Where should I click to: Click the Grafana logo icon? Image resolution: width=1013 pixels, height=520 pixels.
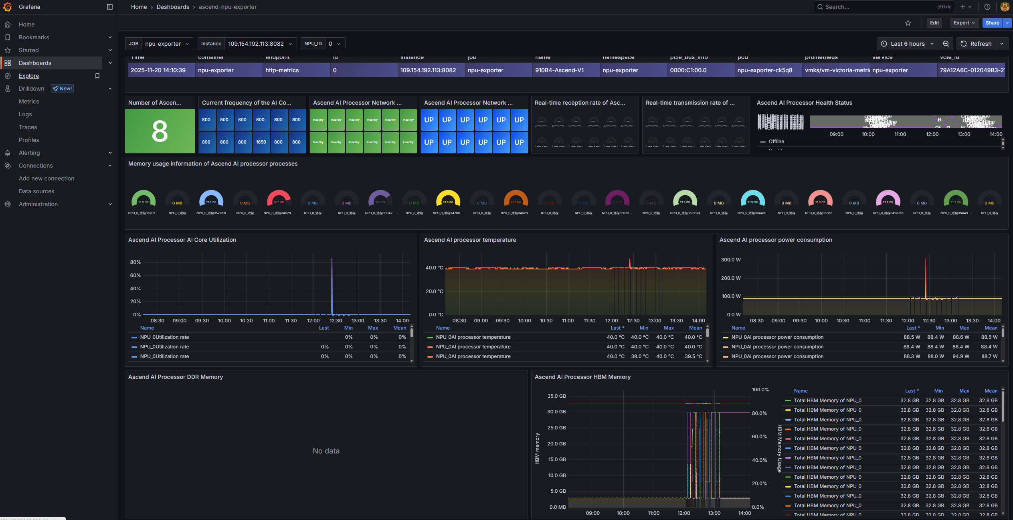[7, 7]
